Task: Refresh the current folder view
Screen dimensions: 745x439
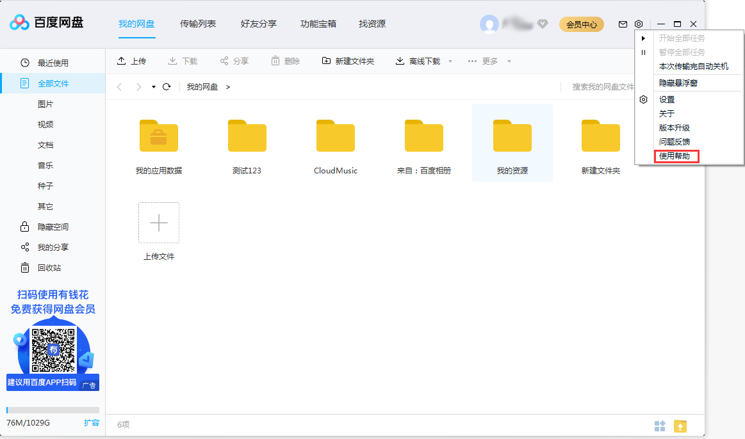Action: pos(167,86)
